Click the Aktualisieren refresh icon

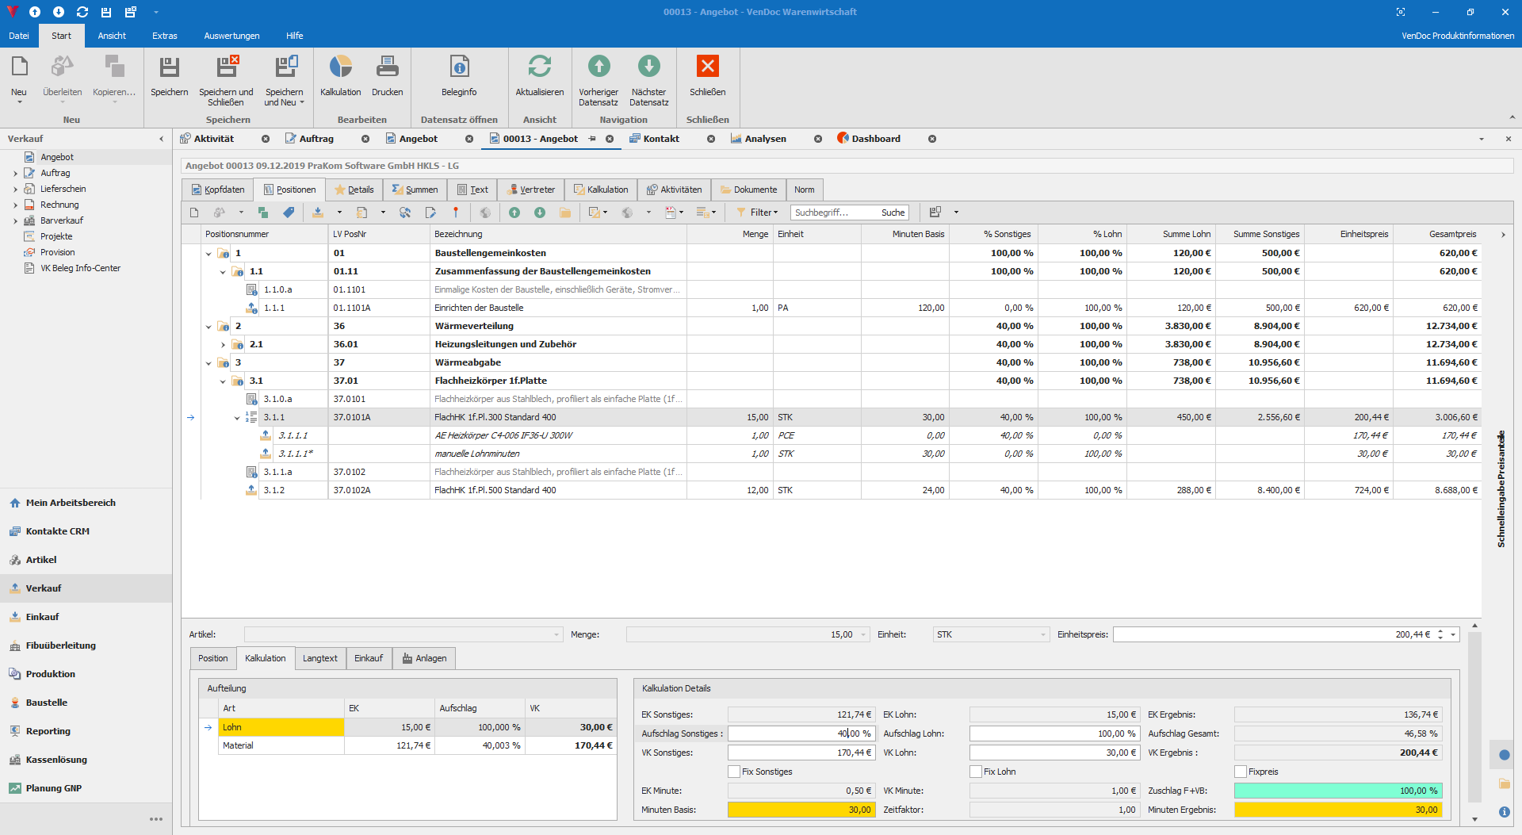(x=539, y=67)
